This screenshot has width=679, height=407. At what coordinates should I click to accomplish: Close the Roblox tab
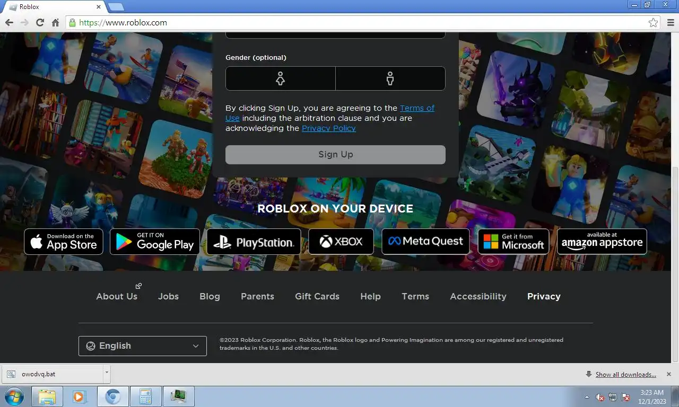[x=98, y=7]
